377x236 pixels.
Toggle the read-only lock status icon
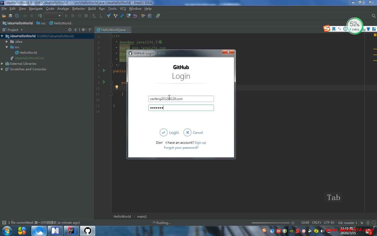click(362, 223)
